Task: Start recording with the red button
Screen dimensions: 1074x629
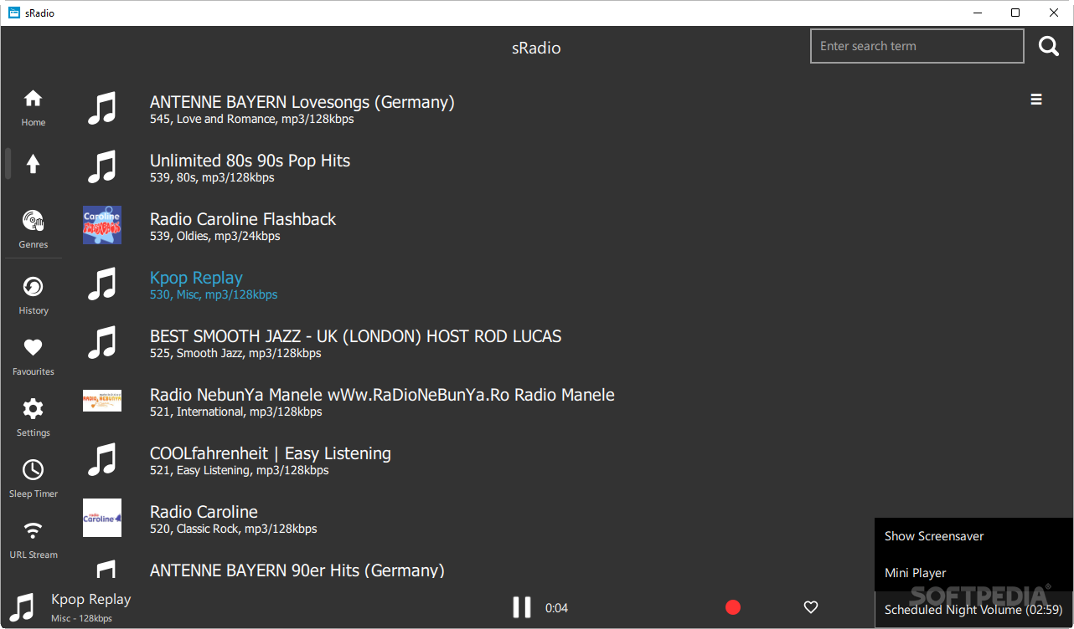Action: 733,607
